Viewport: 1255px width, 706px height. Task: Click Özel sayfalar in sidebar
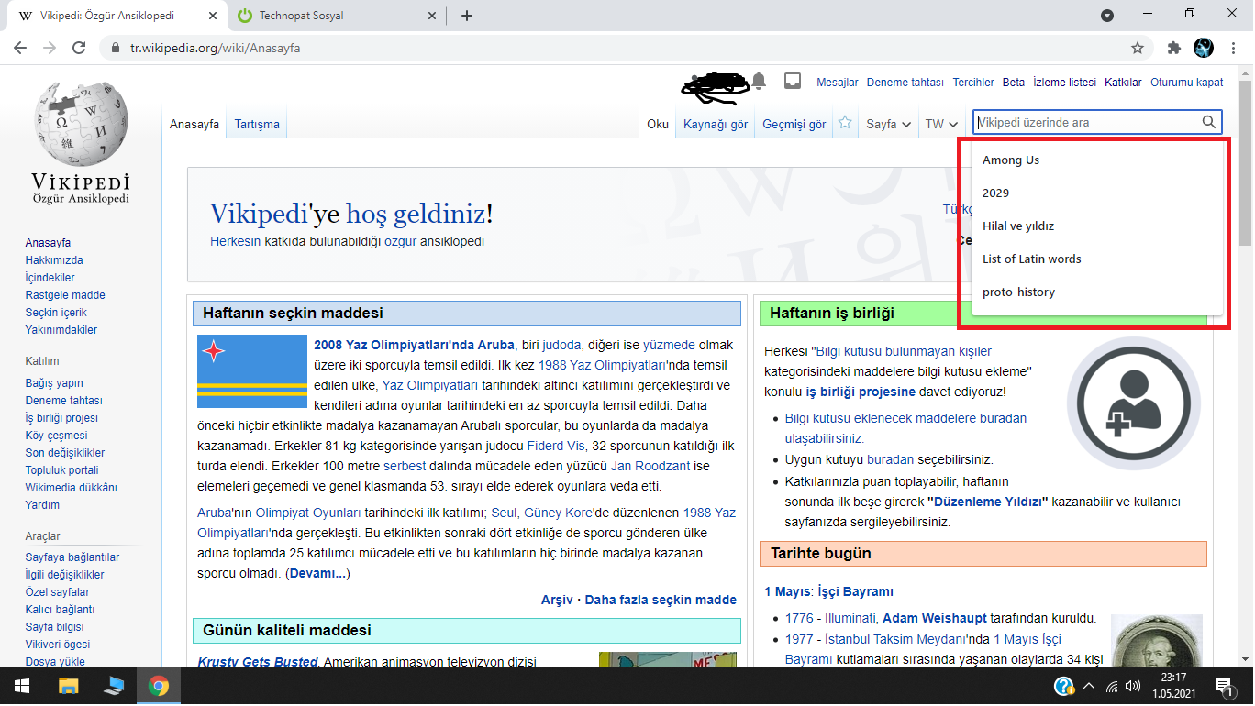(58, 592)
